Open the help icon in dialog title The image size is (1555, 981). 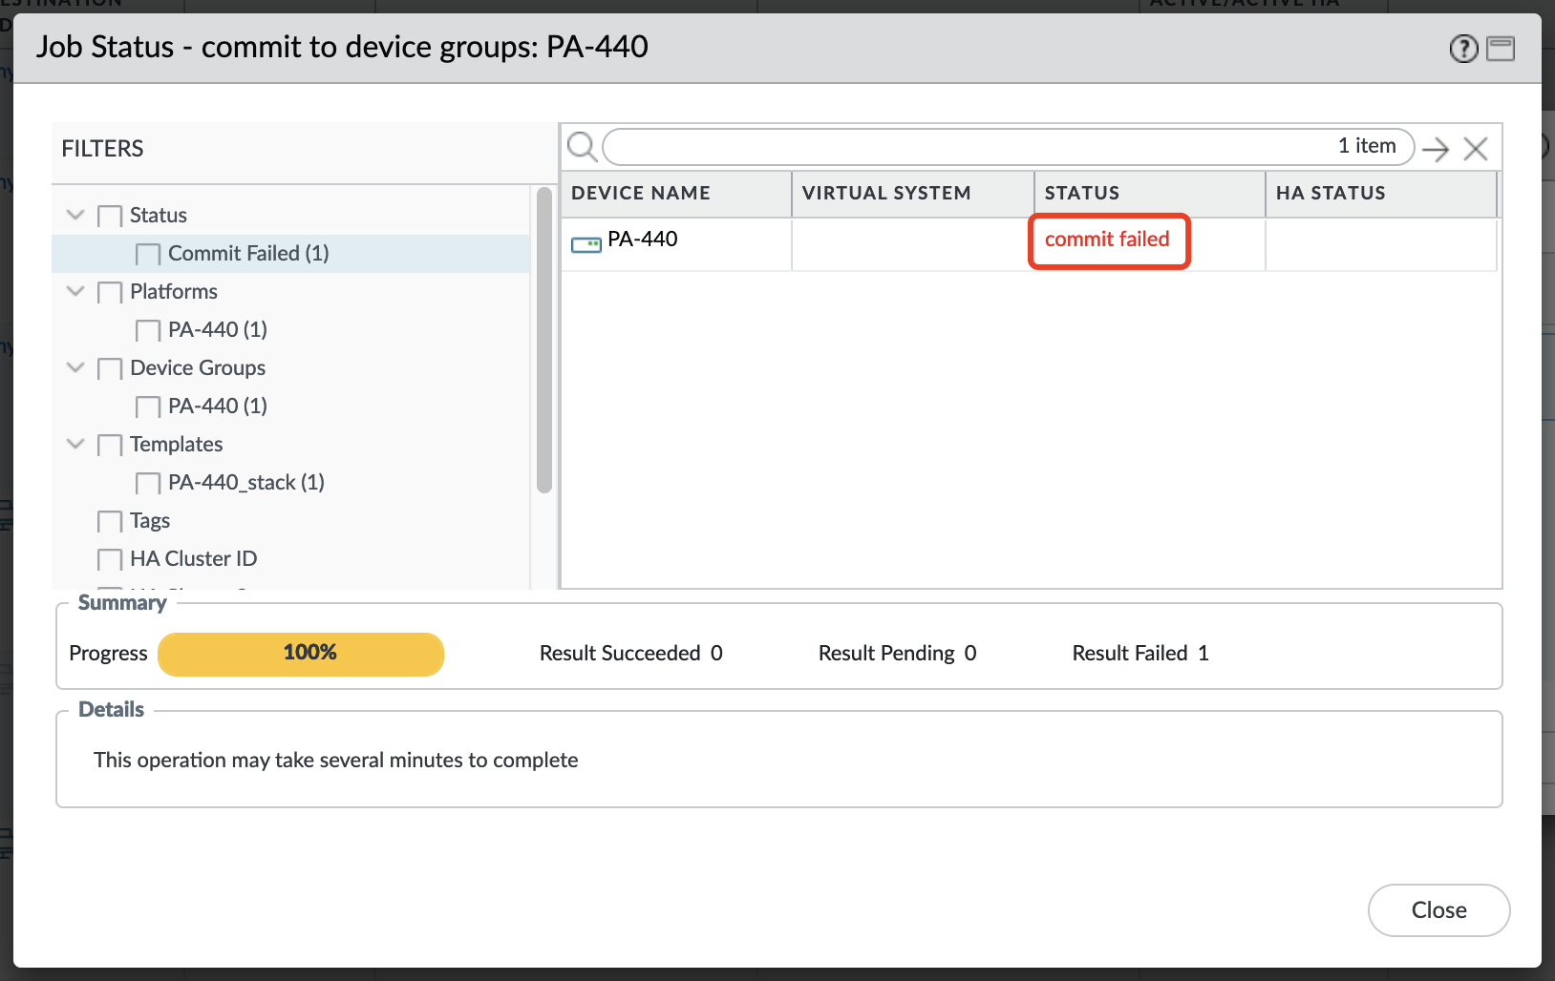pyautogui.click(x=1463, y=49)
